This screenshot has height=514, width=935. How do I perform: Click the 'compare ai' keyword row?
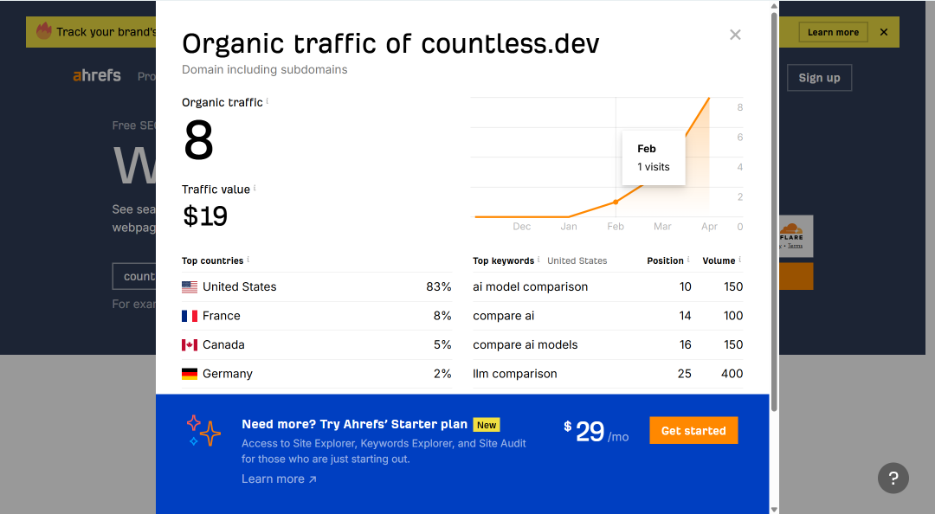click(608, 316)
